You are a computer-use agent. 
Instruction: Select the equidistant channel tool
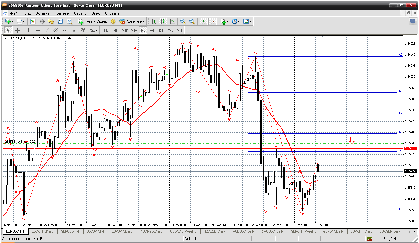pos(56,30)
